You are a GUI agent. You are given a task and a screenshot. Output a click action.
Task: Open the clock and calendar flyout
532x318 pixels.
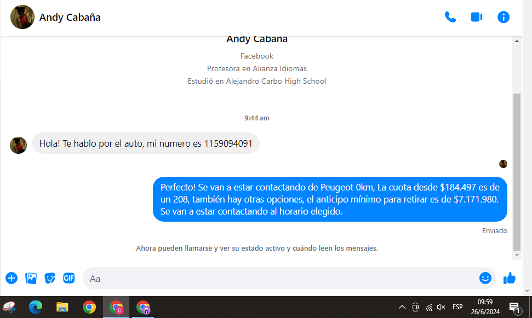[485, 307]
